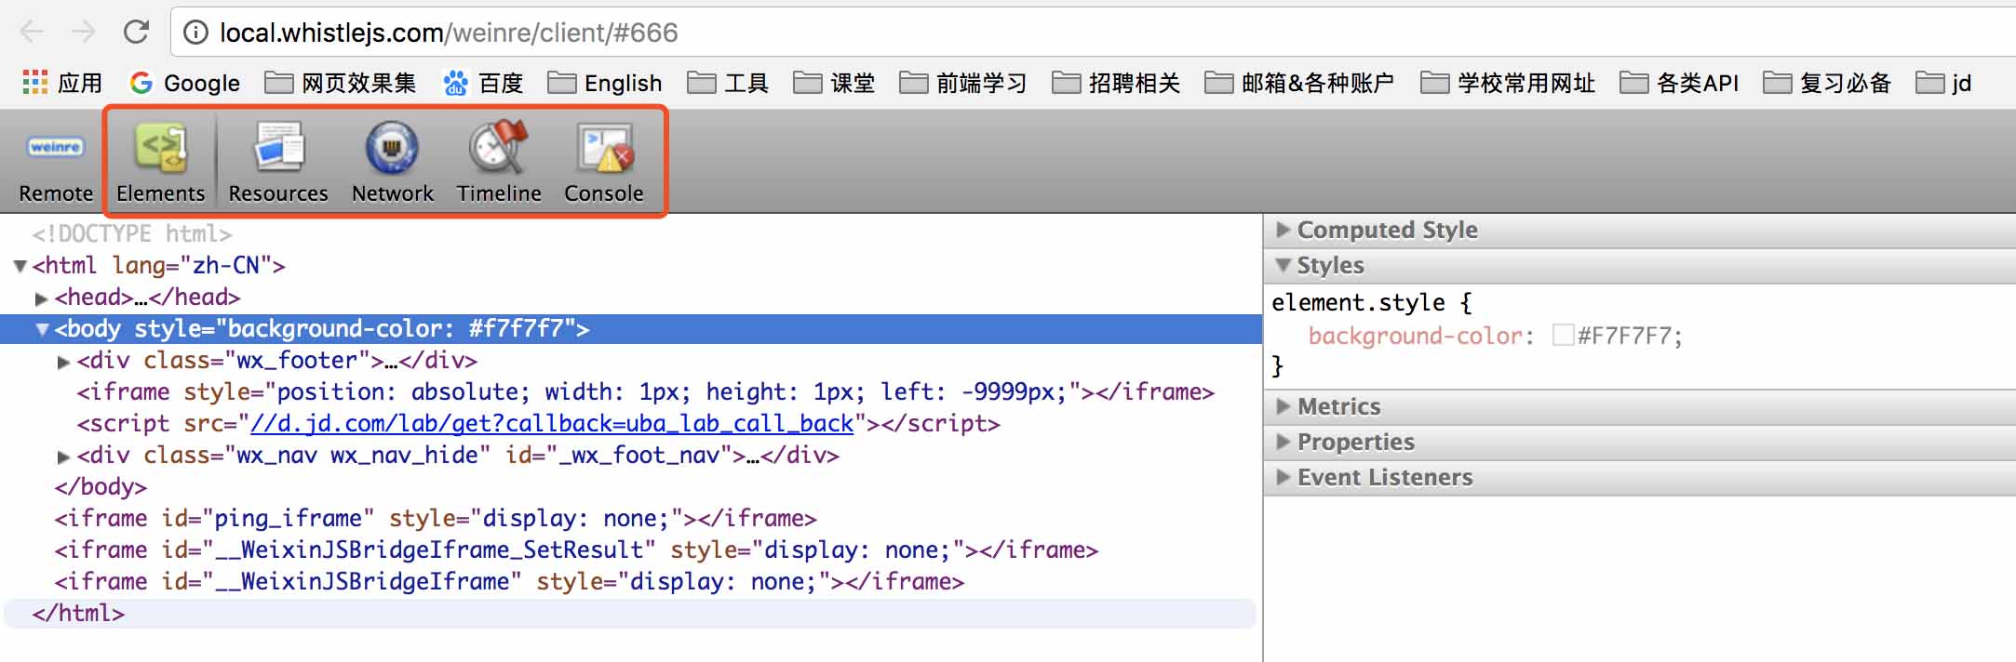This screenshot has height=662, width=2016.
Task: Open the 工具 bookmark folder
Action: pyautogui.click(x=728, y=83)
